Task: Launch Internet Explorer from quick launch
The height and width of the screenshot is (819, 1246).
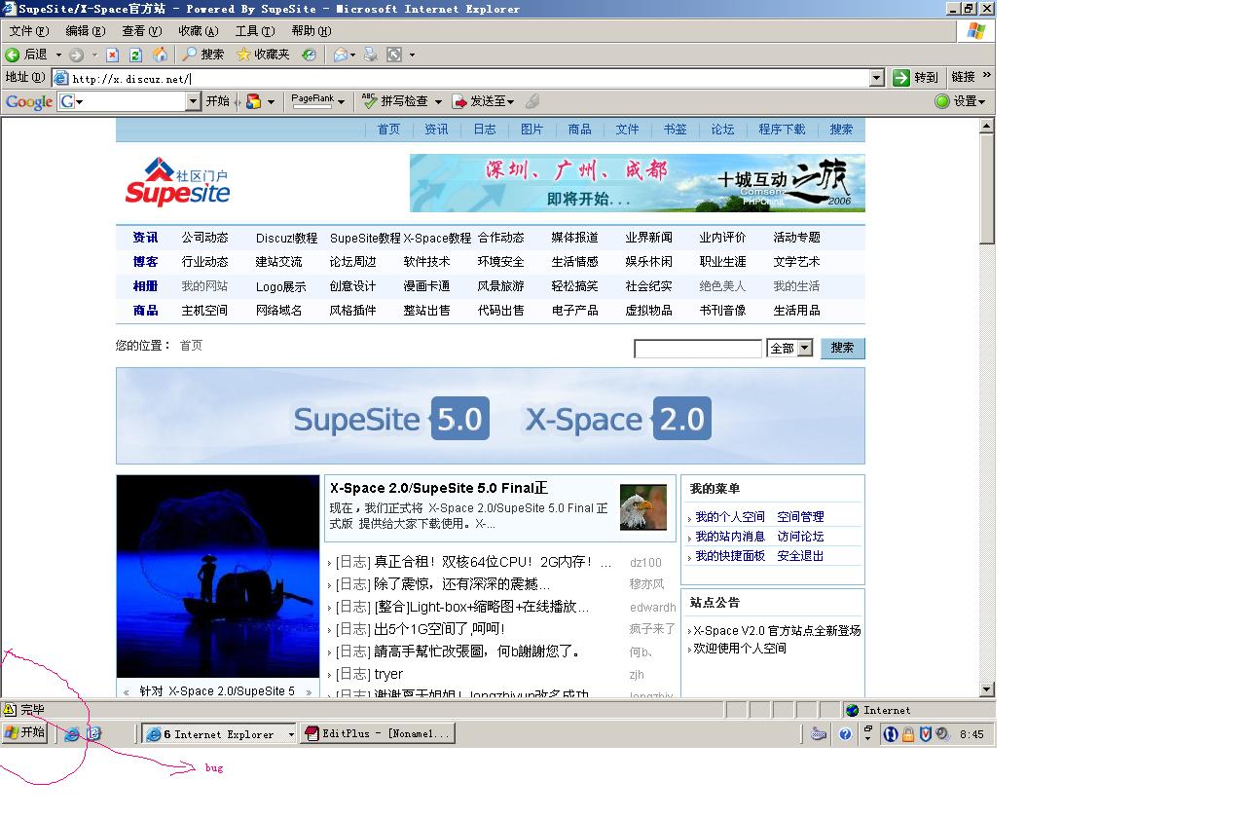Action: click(72, 734)
